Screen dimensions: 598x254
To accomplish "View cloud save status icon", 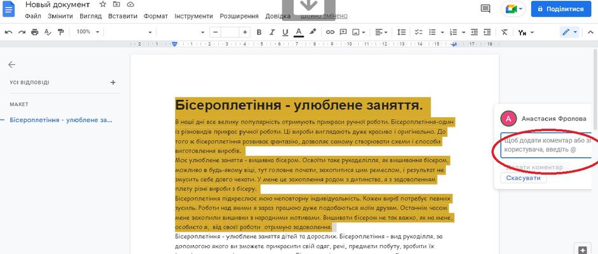I will 130,4.
